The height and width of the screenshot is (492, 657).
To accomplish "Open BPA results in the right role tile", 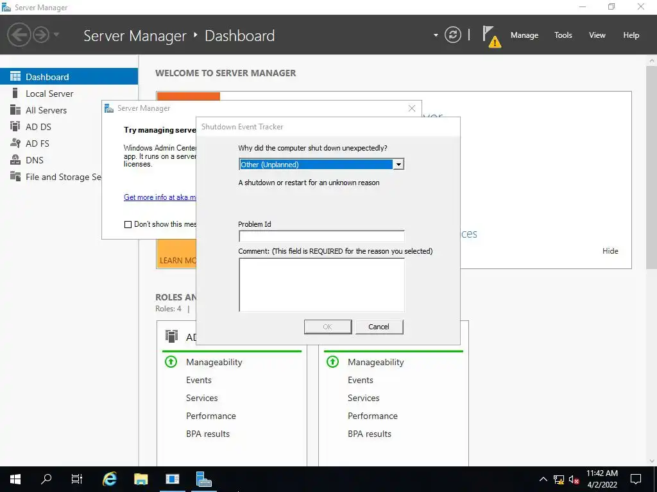I will 370,434.
